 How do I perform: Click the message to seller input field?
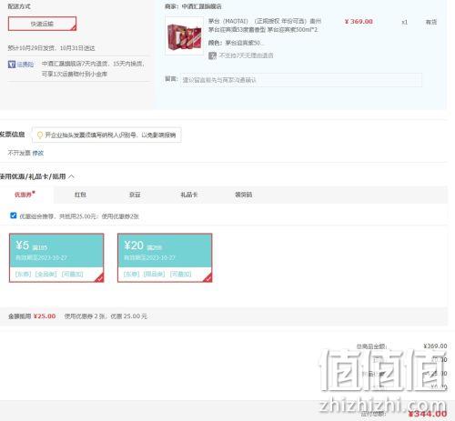point(300,80)
